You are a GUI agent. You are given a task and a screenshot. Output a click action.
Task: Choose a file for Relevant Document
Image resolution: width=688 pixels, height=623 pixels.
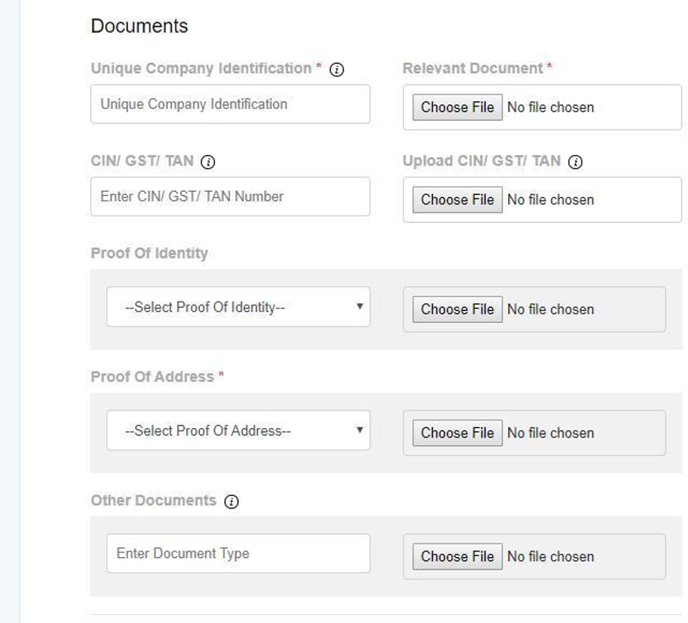(x=457, y=107)
